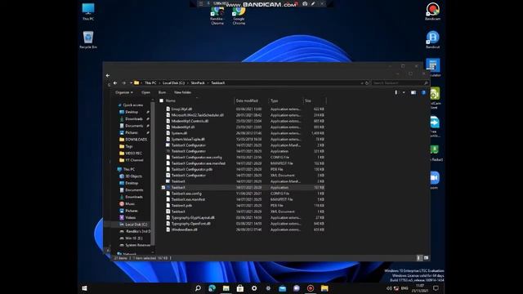Open Settings gear on the taskbar
The image size is (523, 294).
tap(254, 288)
